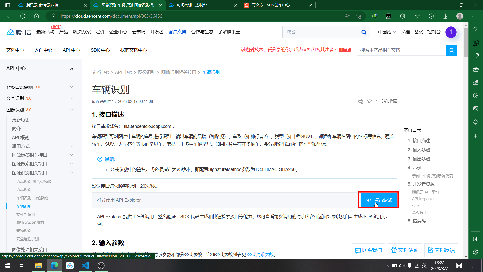483x272 pixels.
Task: Reload the page with refresh icon
Action: pos(23,16)
